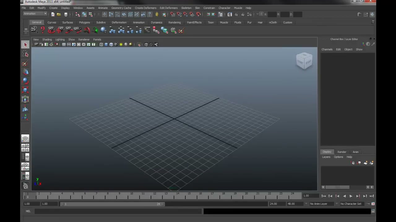
Task: Choose the Soft Modification tool
Action: 25,108
